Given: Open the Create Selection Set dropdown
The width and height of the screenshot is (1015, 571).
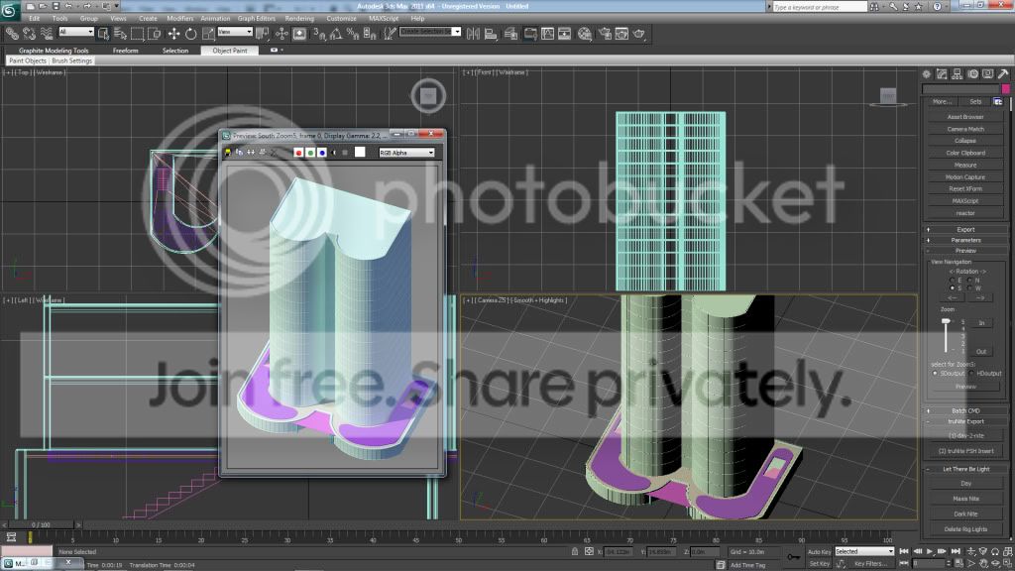Looking at the screenshot, I should point(430,32).
